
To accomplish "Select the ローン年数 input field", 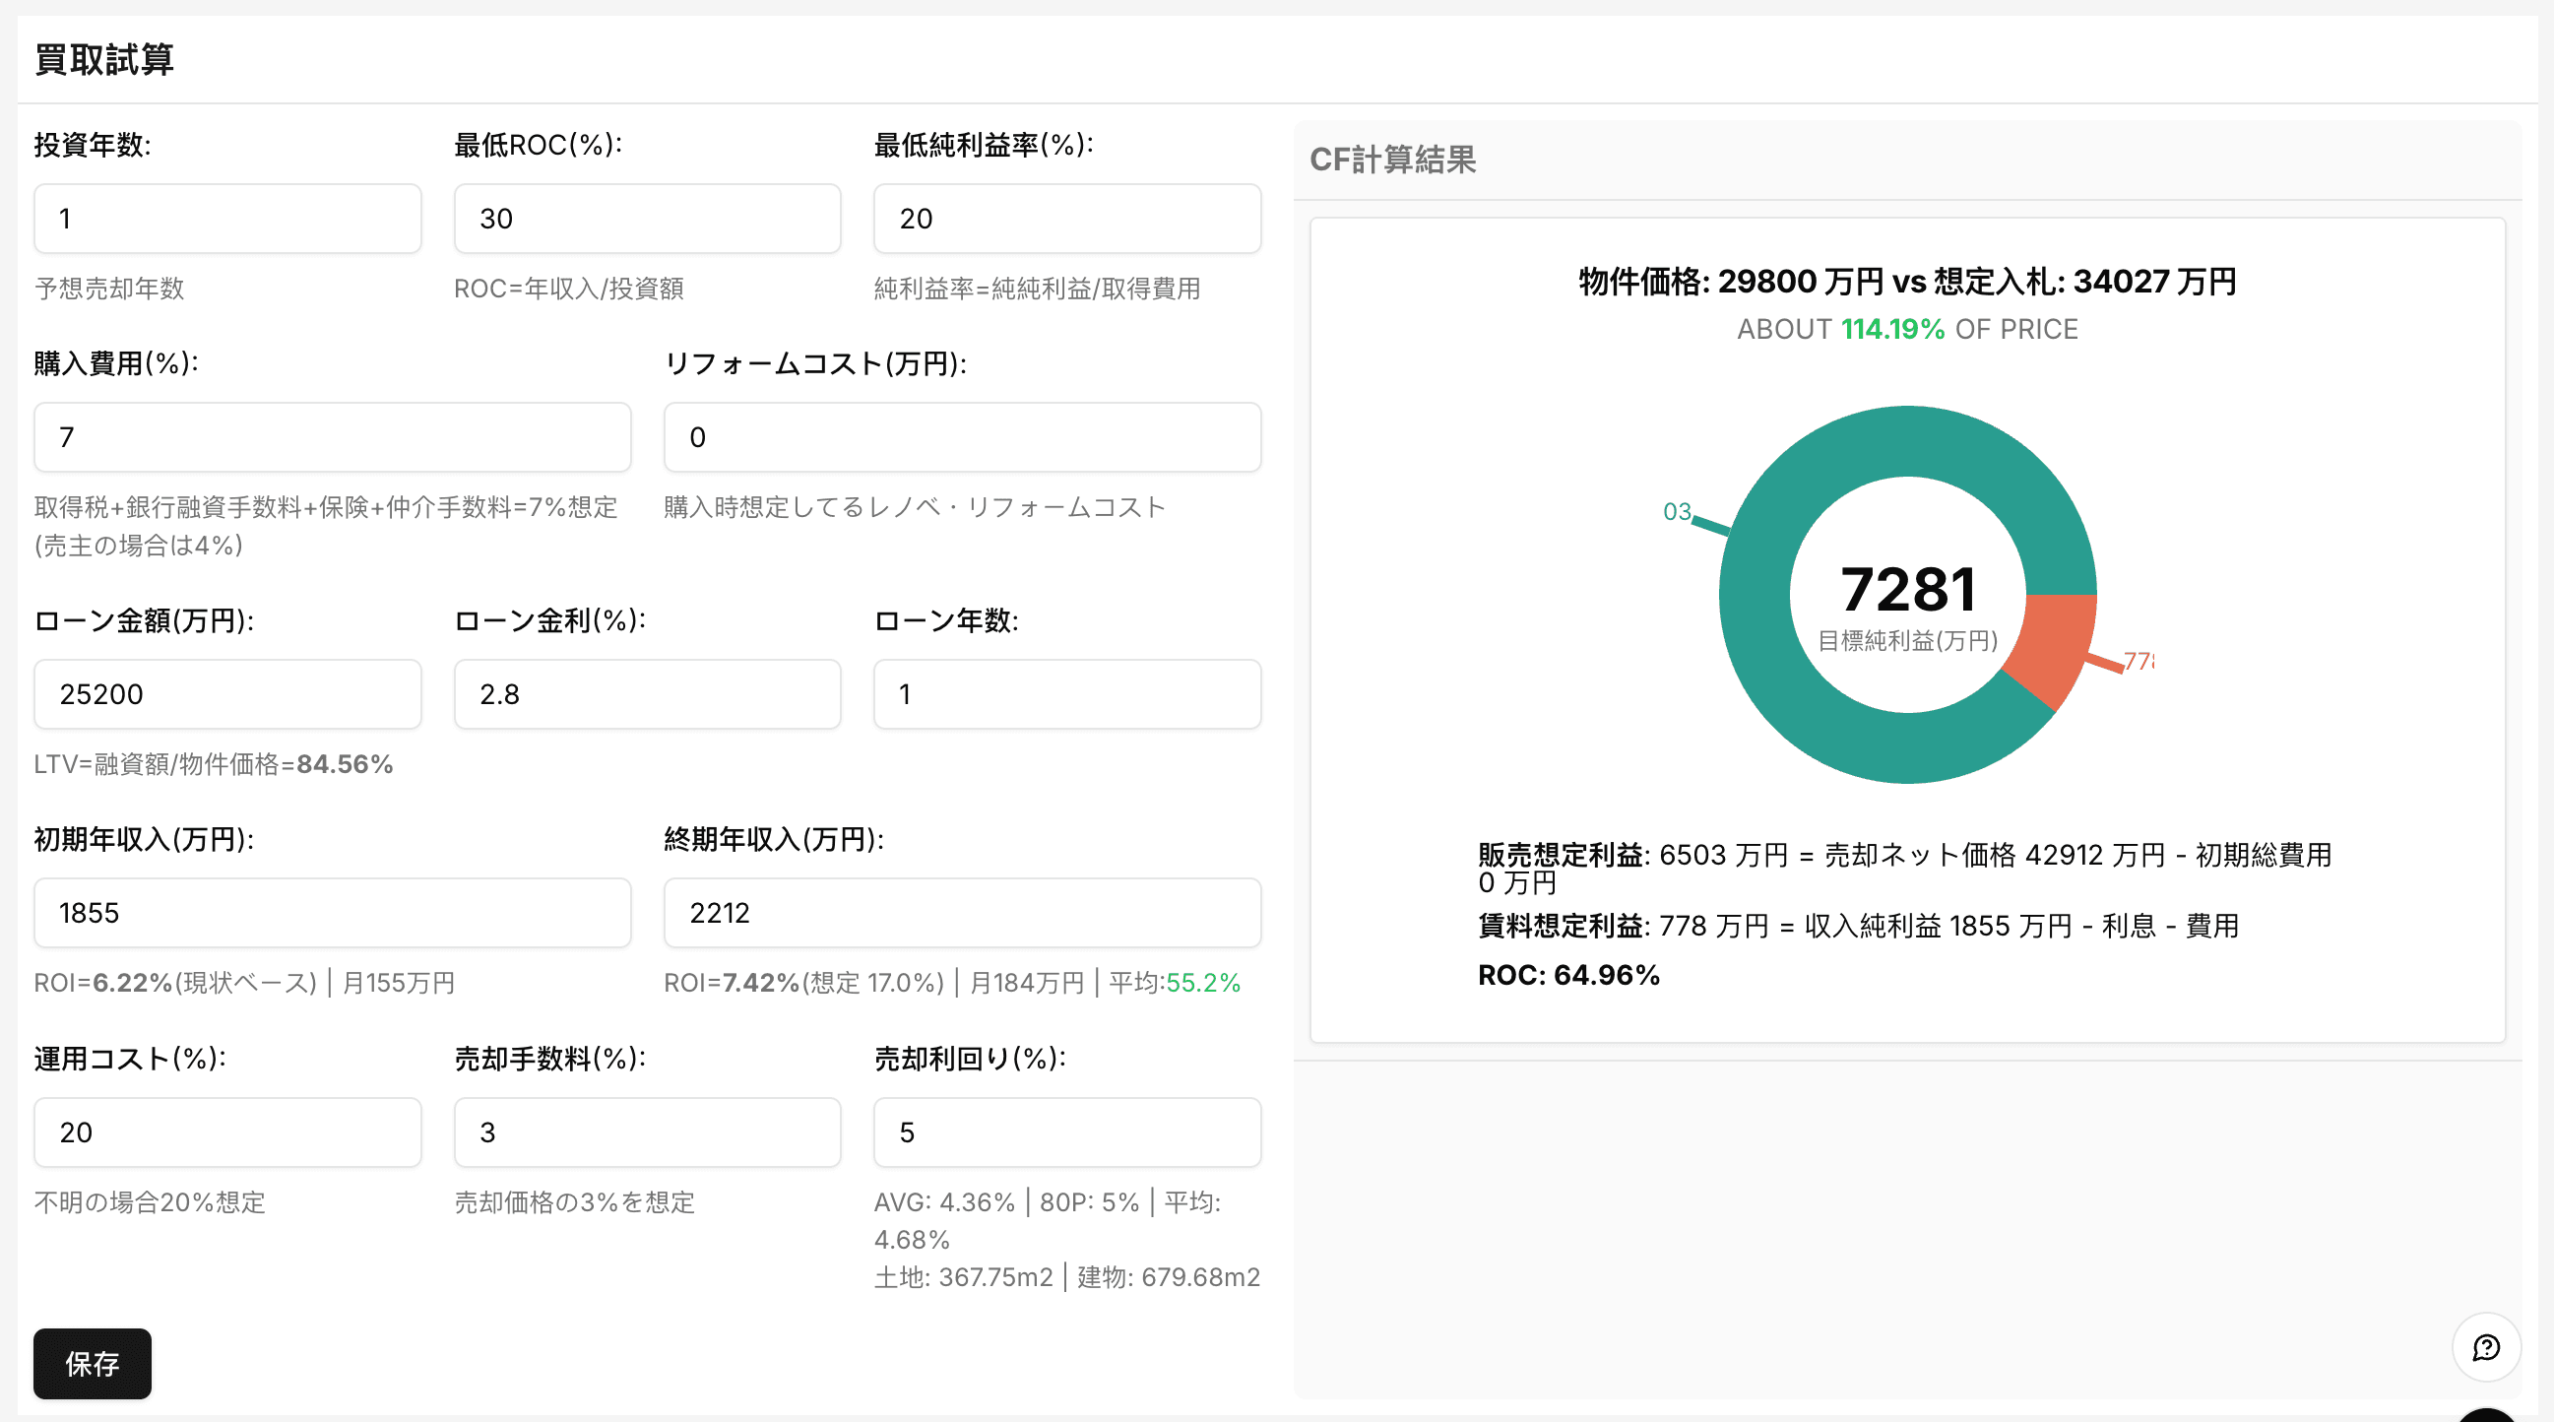I will tap(1067, 694).
